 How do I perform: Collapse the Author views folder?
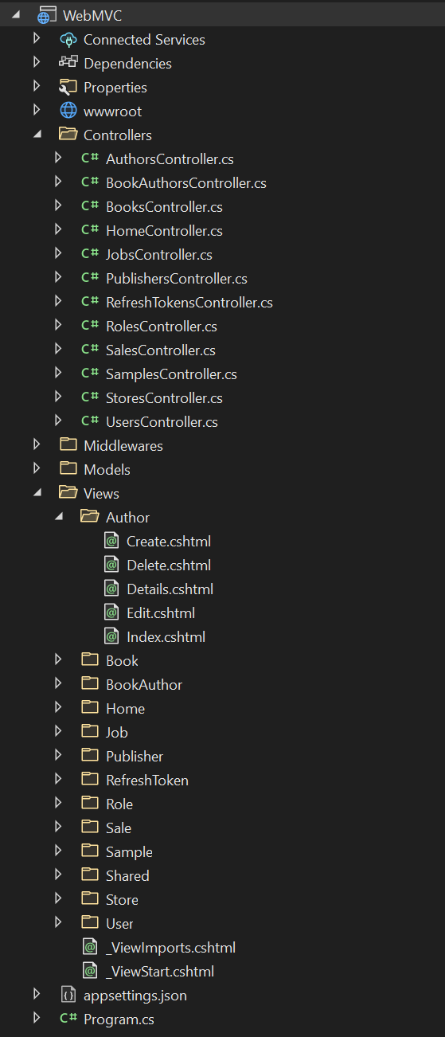pyautogui.click(x=59, y=517)
